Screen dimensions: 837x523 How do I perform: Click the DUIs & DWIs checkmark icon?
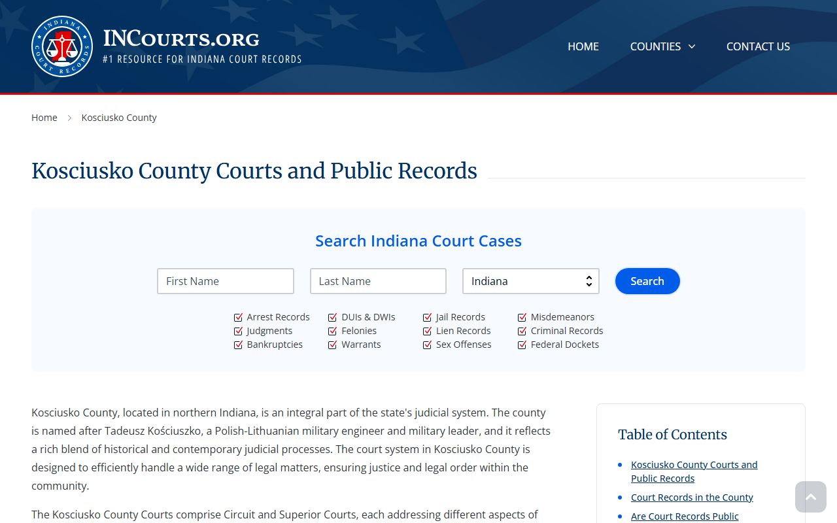pos(333,317)
